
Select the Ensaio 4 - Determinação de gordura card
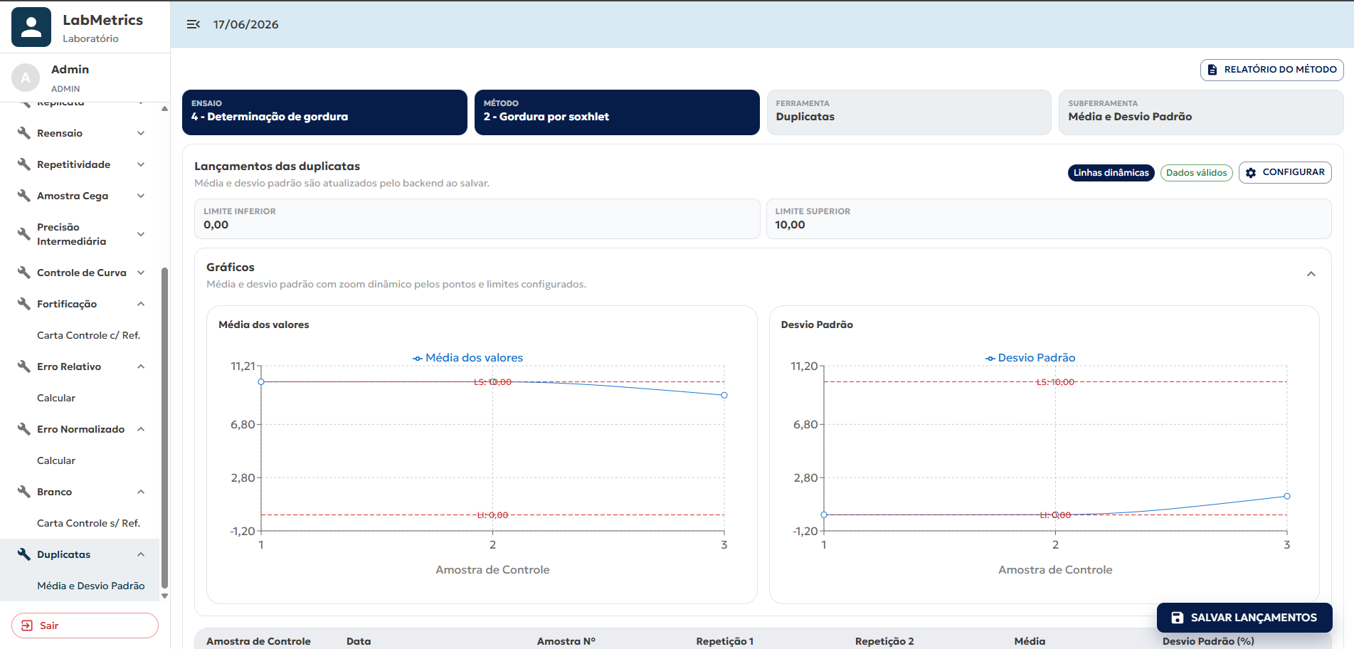324,112
